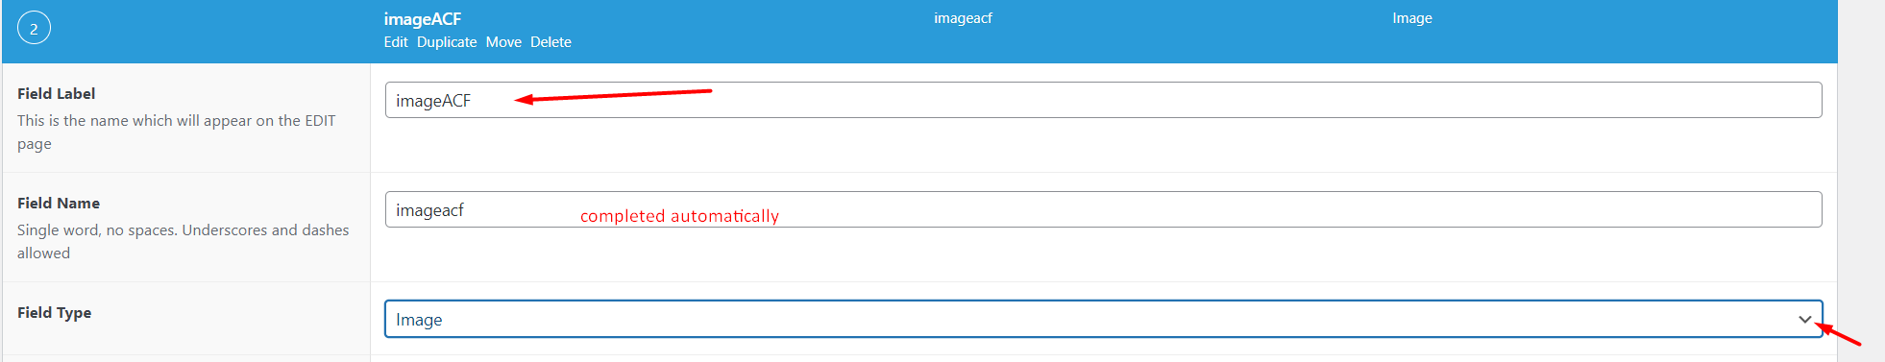This screenshot has width=1885, height=362.
Task: Click the Image type in header column
Action: point(1412,18)
